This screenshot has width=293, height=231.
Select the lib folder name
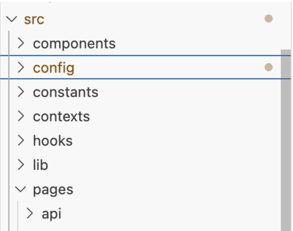40,165
